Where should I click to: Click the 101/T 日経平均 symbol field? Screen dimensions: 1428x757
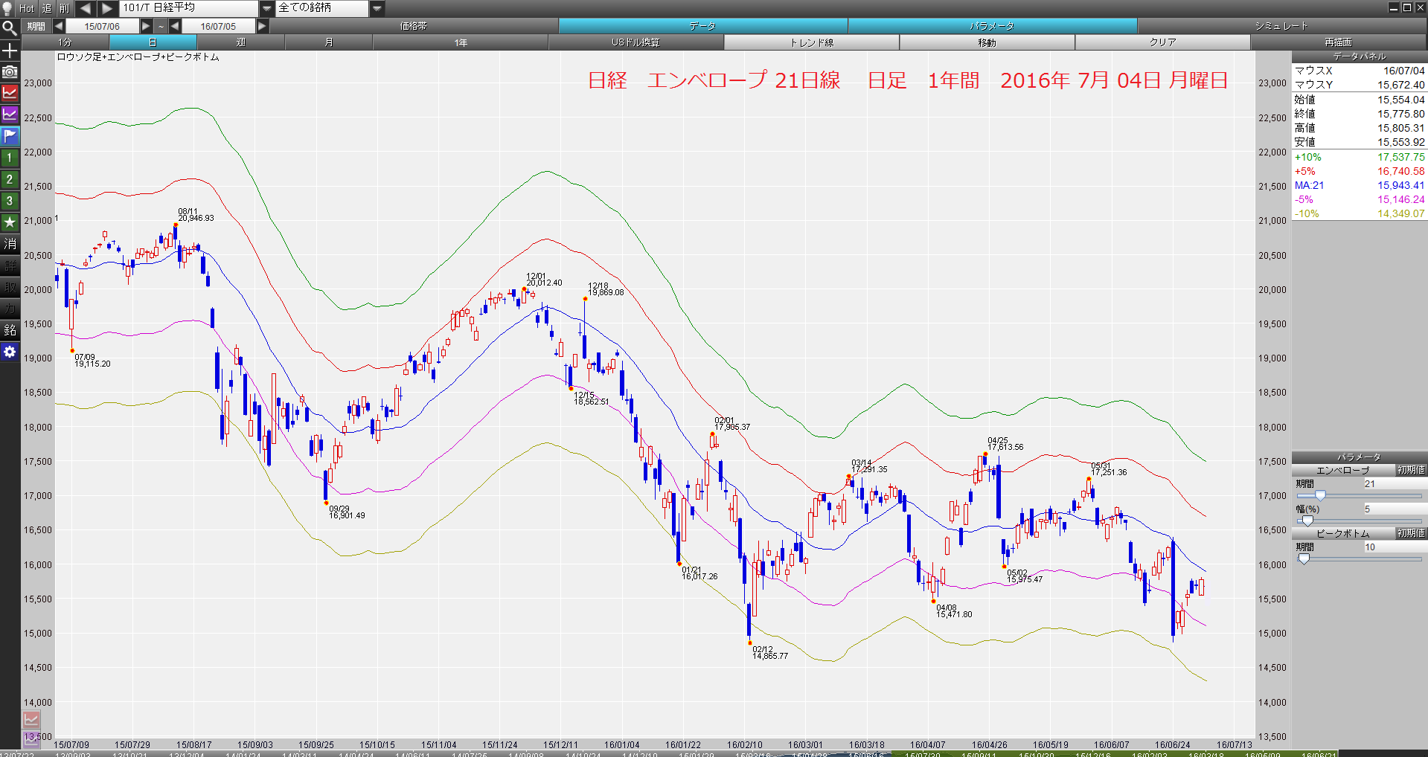(x=190, y=8)
